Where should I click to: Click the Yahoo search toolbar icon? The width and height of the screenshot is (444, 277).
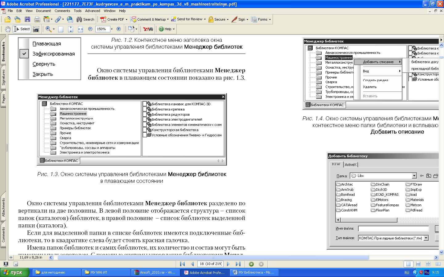pos(148,29)
